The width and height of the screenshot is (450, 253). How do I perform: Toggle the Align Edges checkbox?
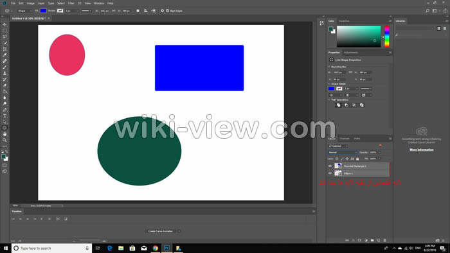[168, 11]
